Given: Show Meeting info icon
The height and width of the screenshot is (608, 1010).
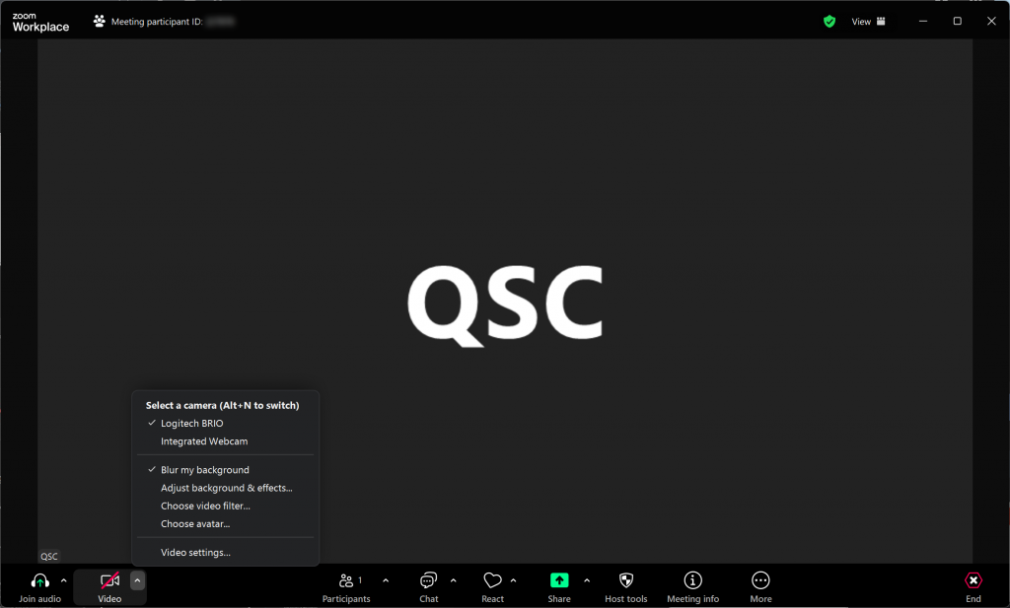Looking at the screenshot, I should (693, 580).
